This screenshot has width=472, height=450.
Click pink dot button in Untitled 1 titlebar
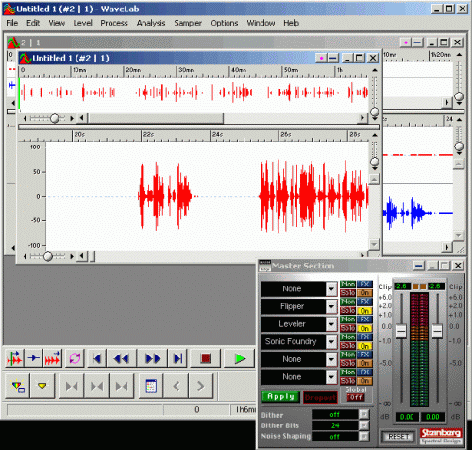(x=321, y=58)
